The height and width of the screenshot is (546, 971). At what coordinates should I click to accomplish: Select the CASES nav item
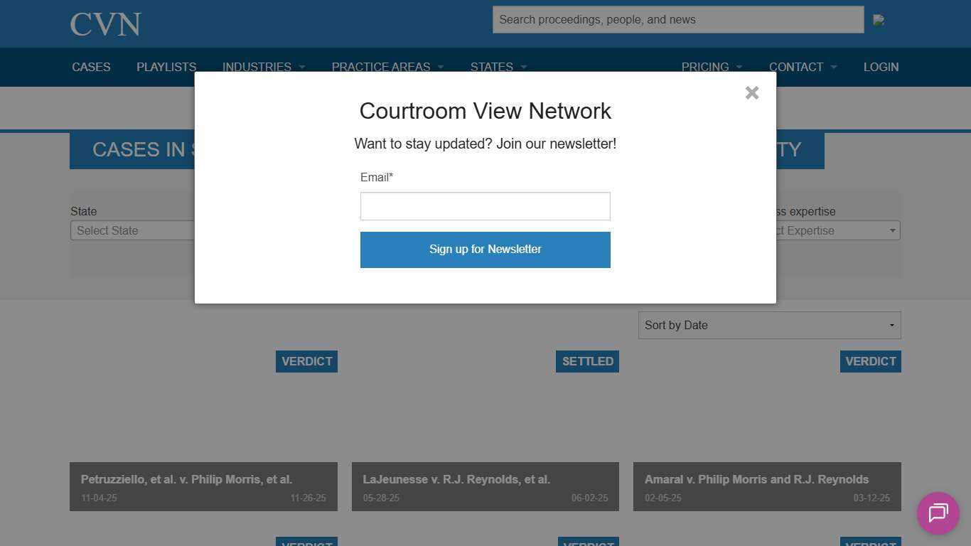(x=91, y=67)
